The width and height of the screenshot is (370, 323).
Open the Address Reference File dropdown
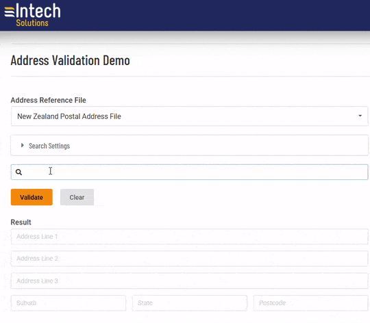pyautogui.click(x=189, y=116)
